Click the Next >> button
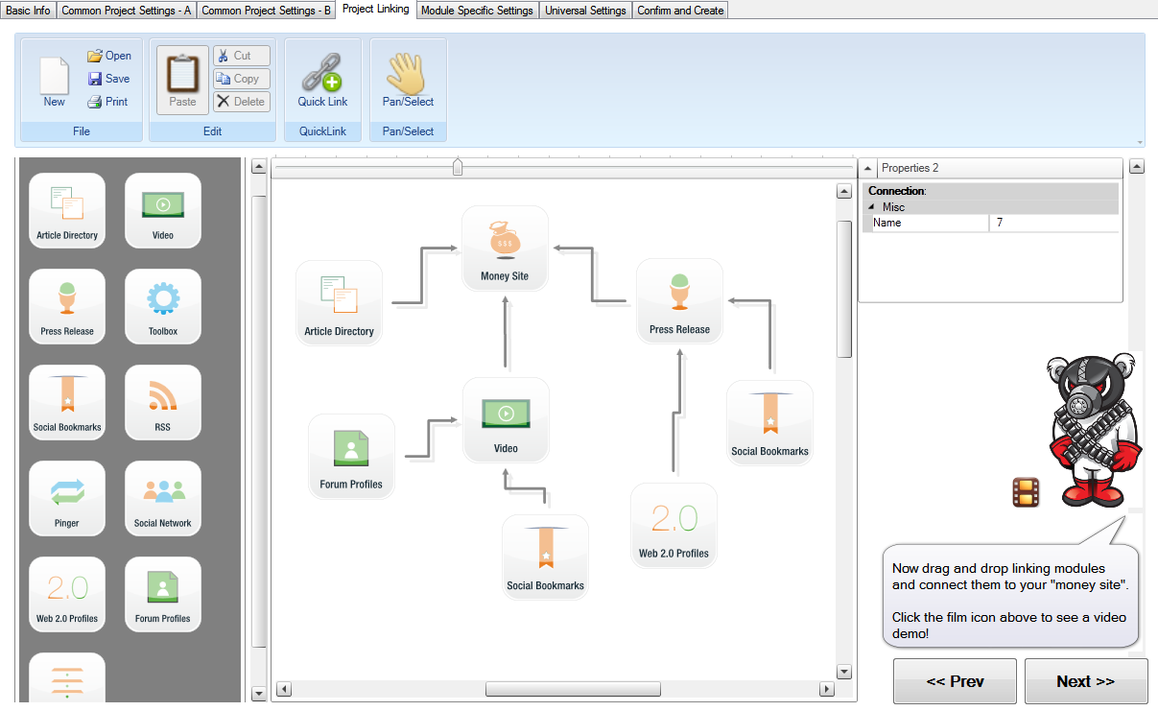The width and height of the screenshot is (1158, 711). click(x=1086, y=681)
